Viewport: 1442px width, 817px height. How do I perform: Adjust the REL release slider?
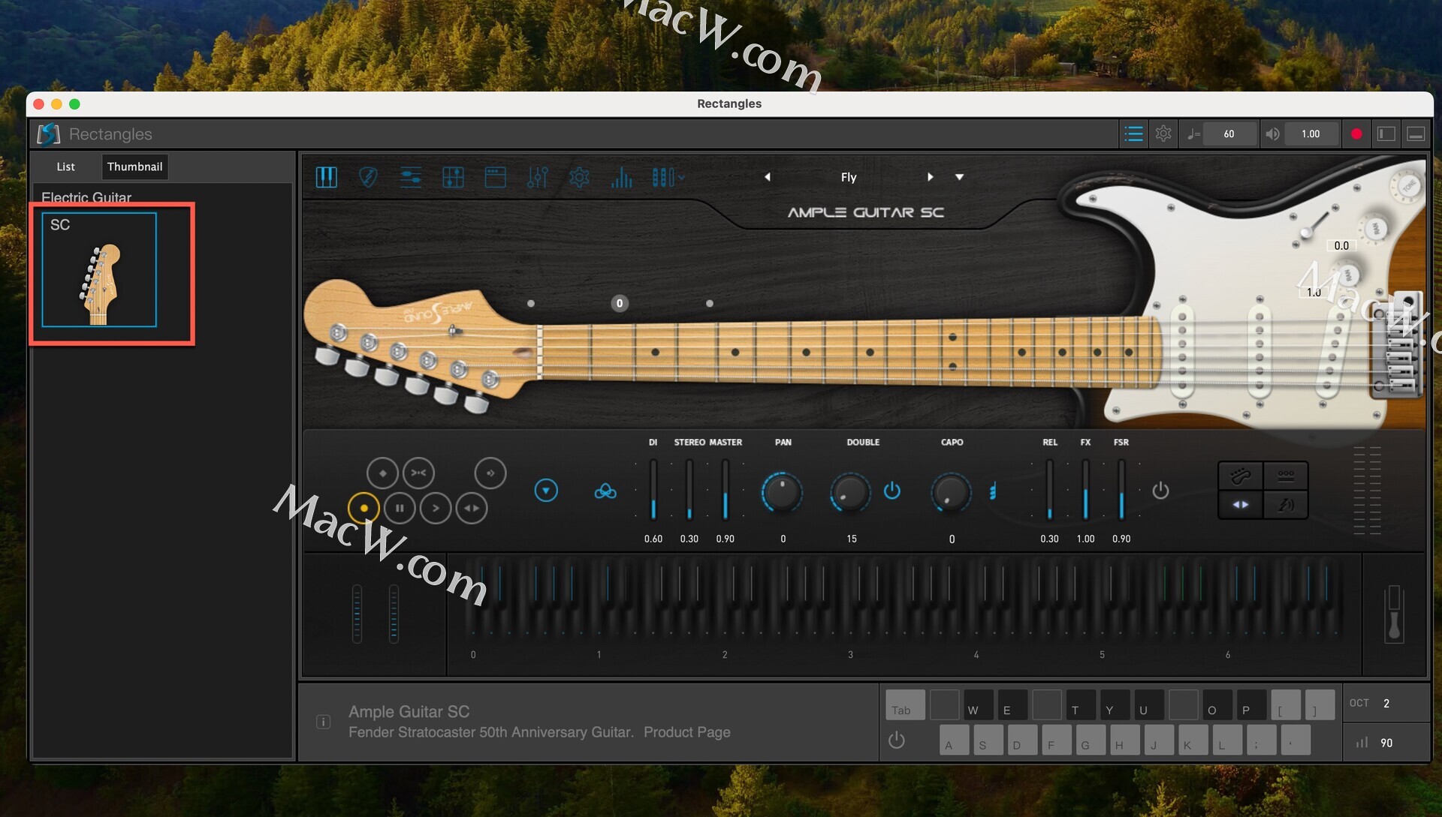1049,490
